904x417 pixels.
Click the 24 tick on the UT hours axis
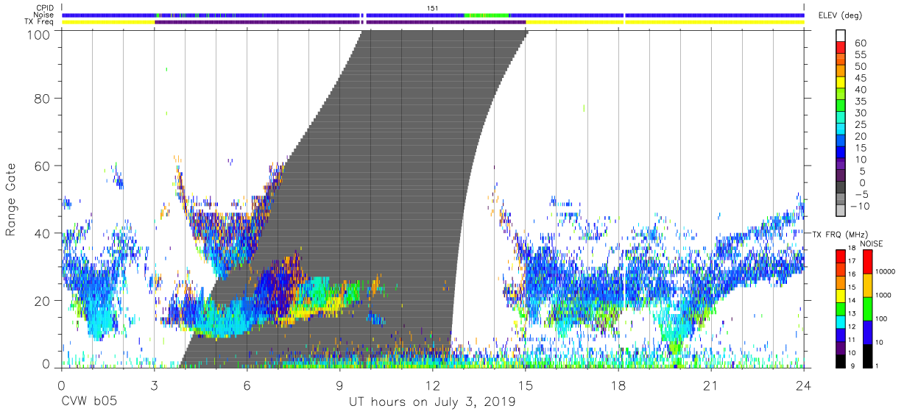click(x=804, y=385)
